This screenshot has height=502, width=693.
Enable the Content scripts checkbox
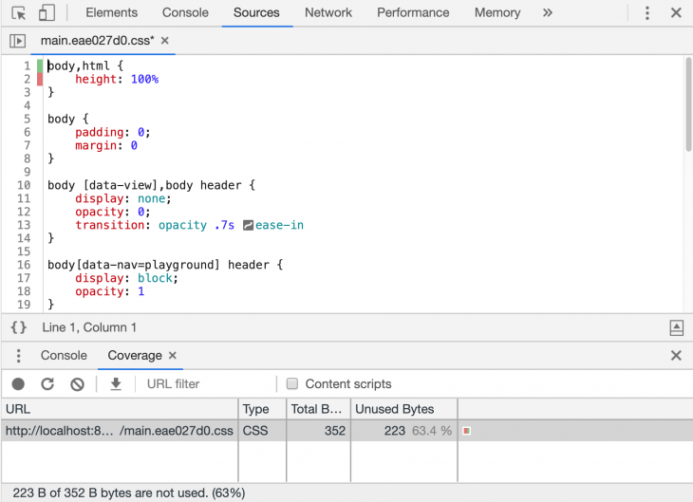point(292,384)
